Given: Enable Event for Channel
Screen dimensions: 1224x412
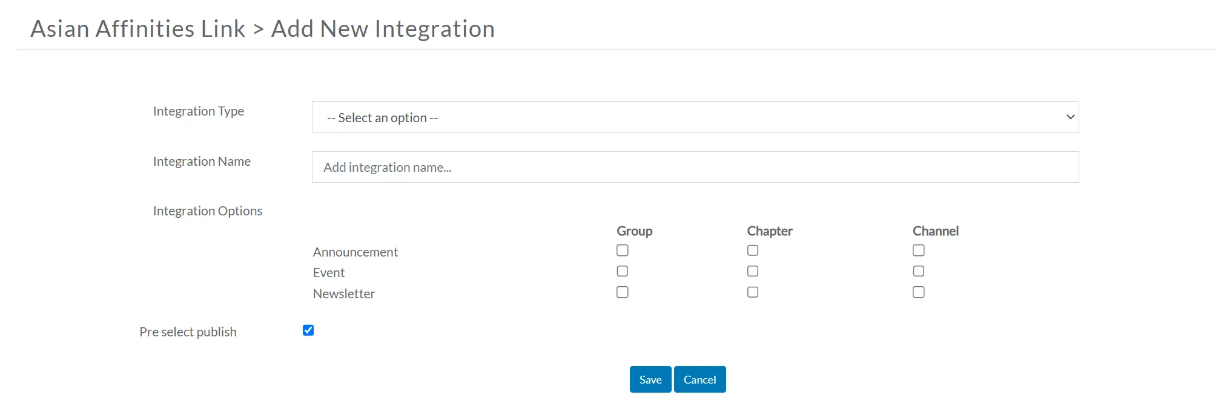Looking at the screenshot, I should coord(919,271).
